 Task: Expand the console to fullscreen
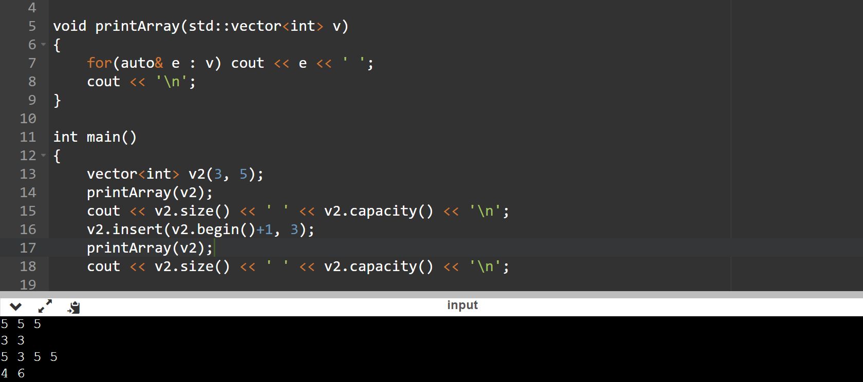coord(45,307)
